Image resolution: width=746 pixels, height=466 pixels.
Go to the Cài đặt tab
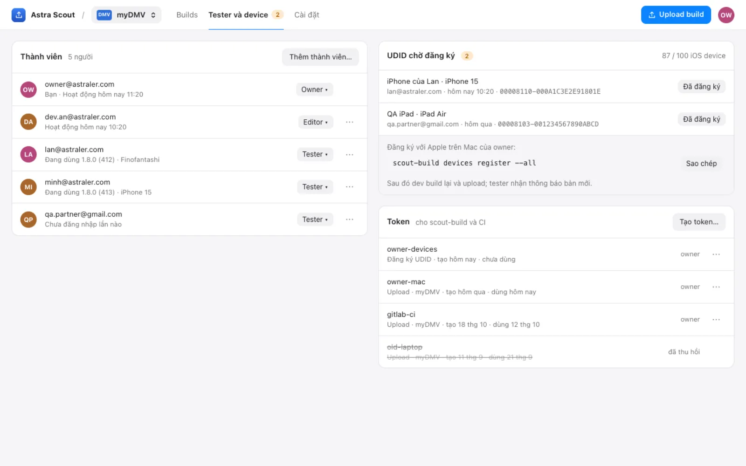307,15
